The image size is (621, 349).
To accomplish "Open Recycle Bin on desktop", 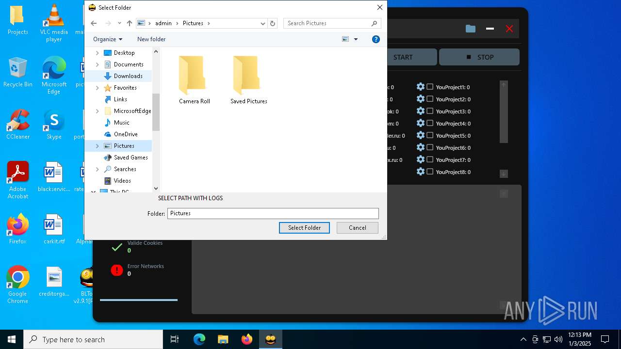I will click(x=18, y=72).
